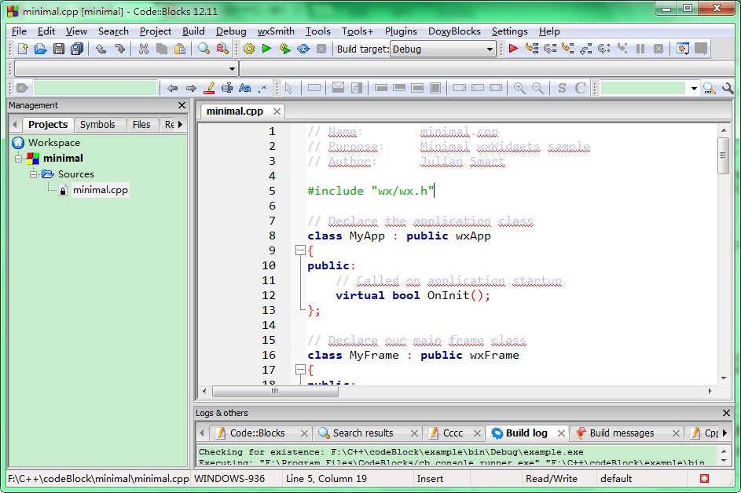Jump back with the left arrow icon
The image size is (741, 493).
[x=173, y=88]
